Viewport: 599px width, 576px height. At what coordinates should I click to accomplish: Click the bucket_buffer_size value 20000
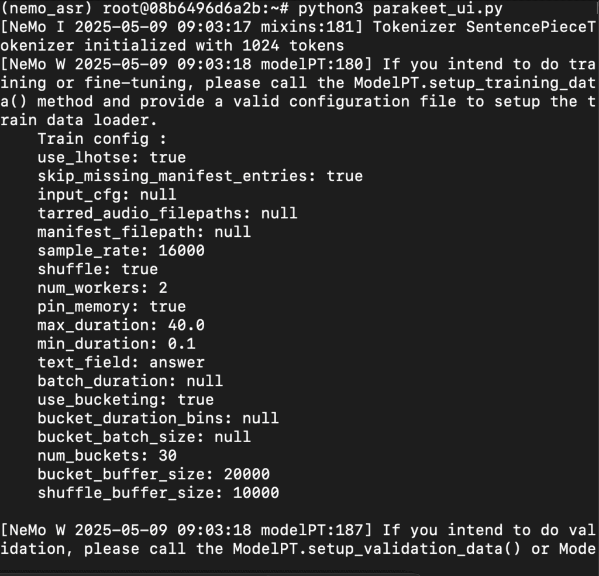click(x=247, y=474)
